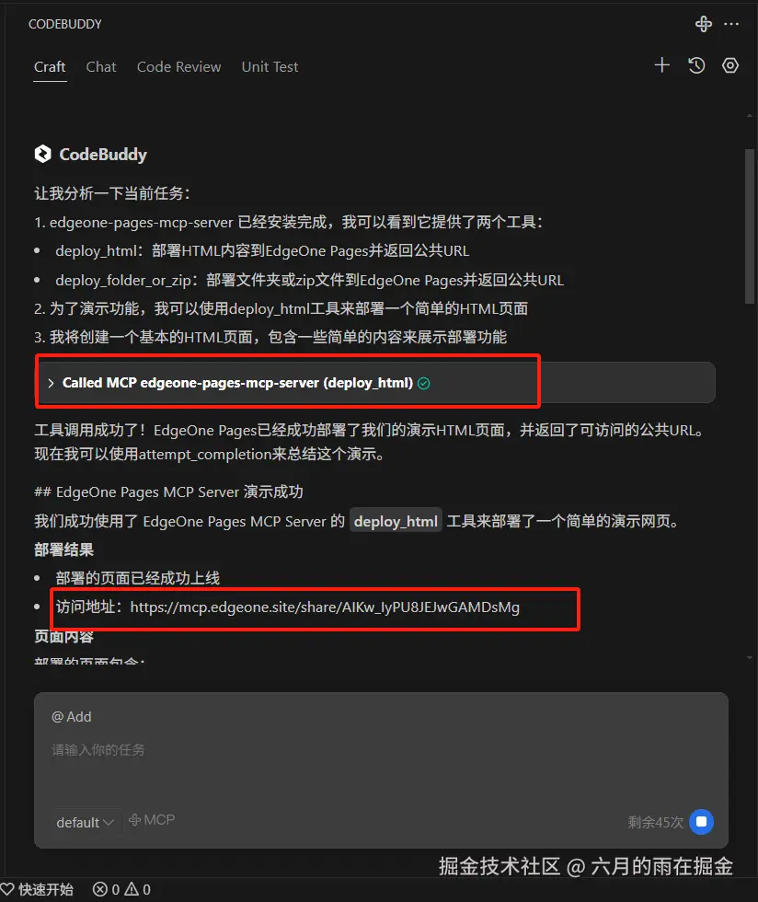Screen dimensions: 758x902
Task: Open the chat history clock icon
Action: pyautogui.click(x=696, y=65)
